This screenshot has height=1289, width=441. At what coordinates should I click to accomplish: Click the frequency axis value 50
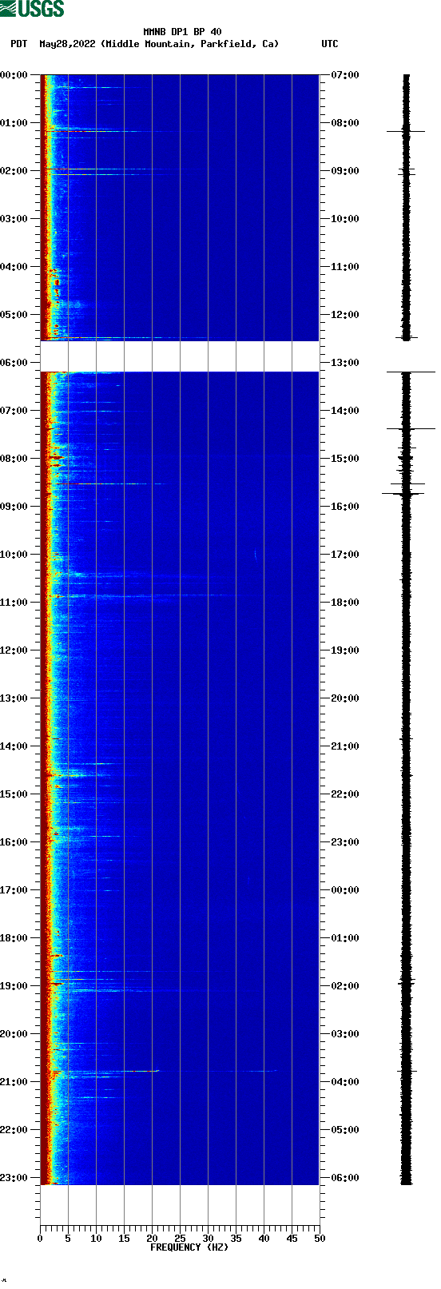pyautogui.click(x=320, y=1239)
